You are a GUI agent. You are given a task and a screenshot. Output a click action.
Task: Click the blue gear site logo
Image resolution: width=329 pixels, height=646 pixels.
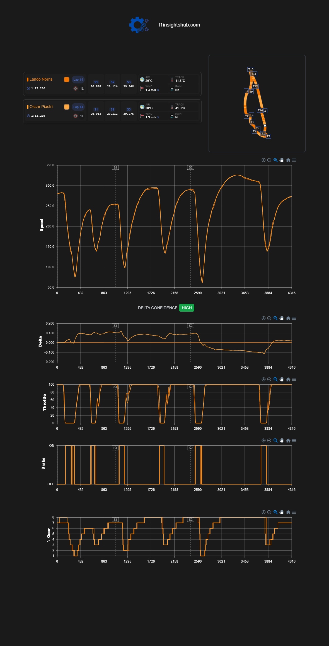(139, 25)
